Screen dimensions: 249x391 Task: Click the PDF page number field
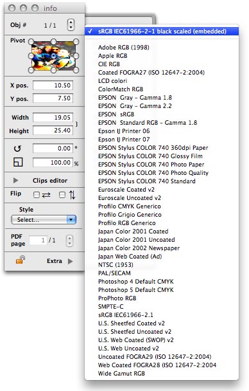[x=38, y=241]
